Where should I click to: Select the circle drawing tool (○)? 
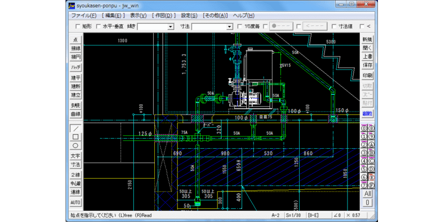click(75, 145)
